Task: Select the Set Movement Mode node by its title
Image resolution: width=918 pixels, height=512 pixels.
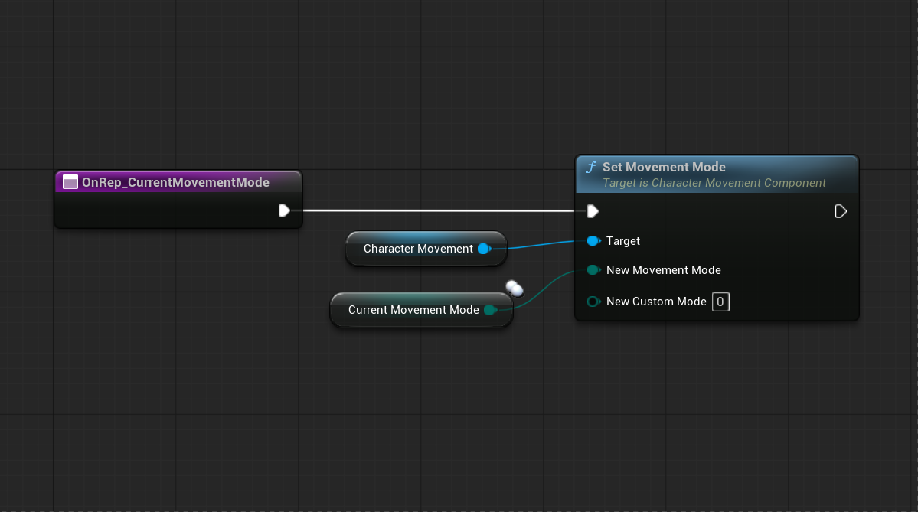Action: [664, 167]
